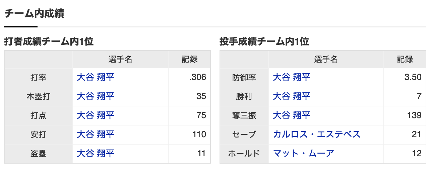Open the カルロス・エステベス player link
The height and width of the screenshot is (176, 429).
[317, 135]
